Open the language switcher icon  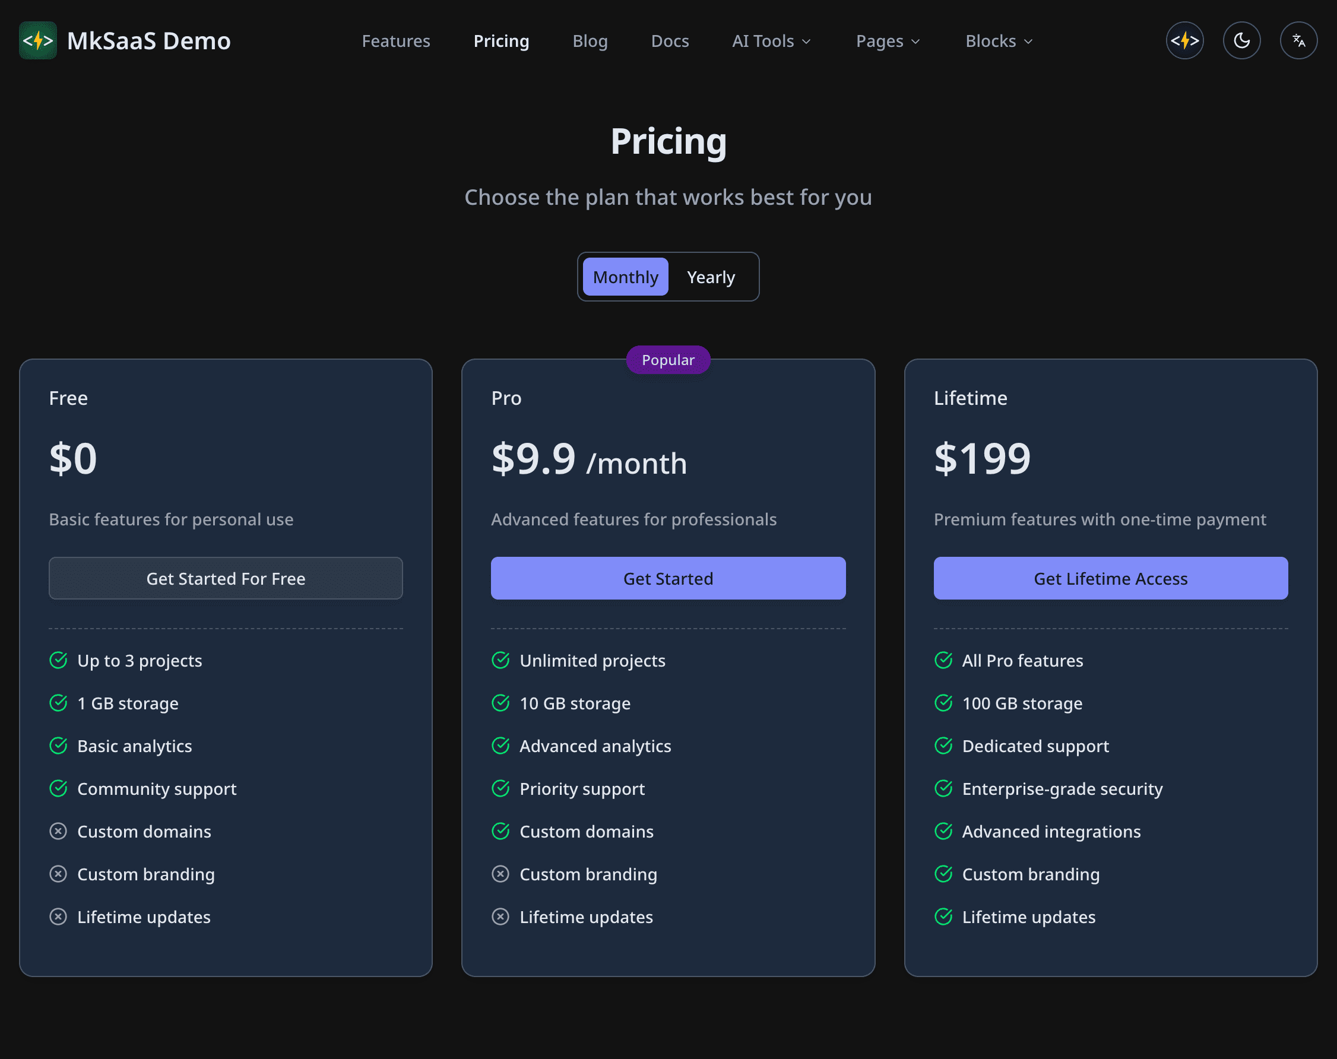1298,40
